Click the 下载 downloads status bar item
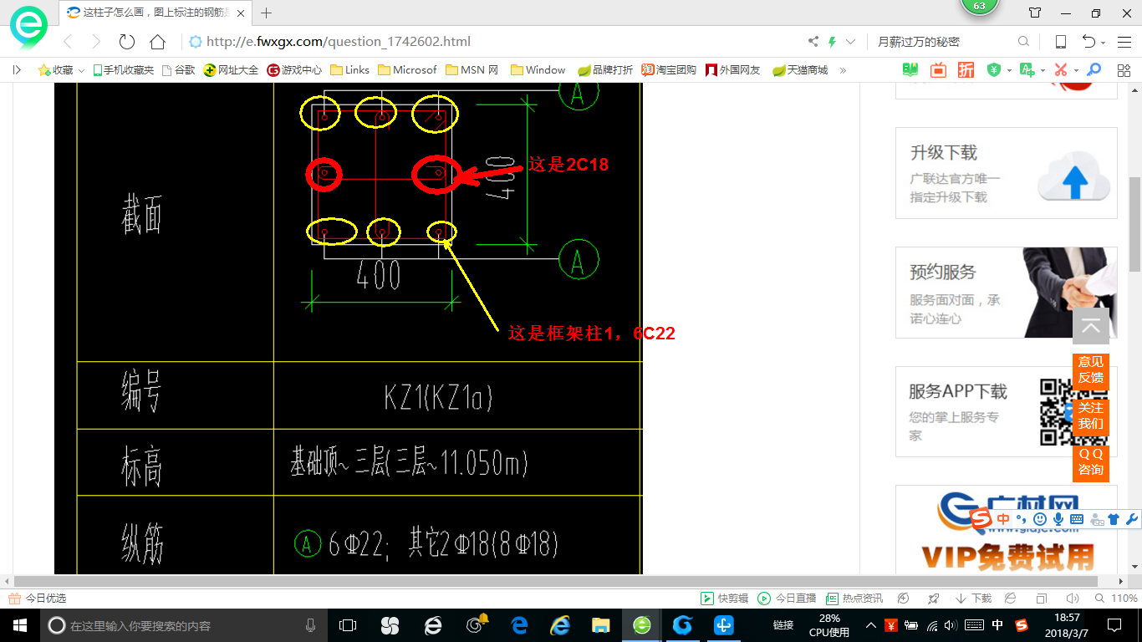Viewport: 1142px width, 642px height. click(x=974, y=599)
